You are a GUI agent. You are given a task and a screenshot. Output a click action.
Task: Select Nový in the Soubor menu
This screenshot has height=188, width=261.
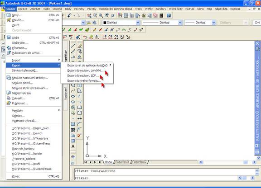[x=34, y=15]
